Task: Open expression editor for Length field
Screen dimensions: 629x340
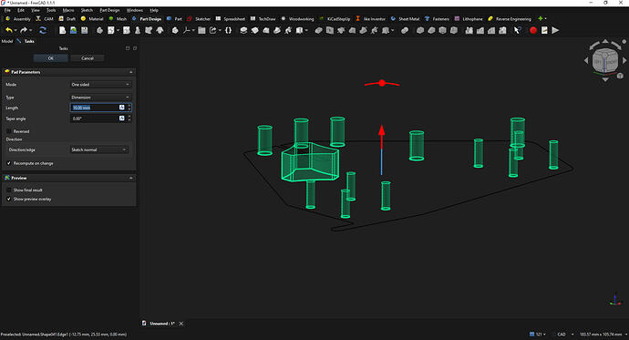Action: [122, 107]
